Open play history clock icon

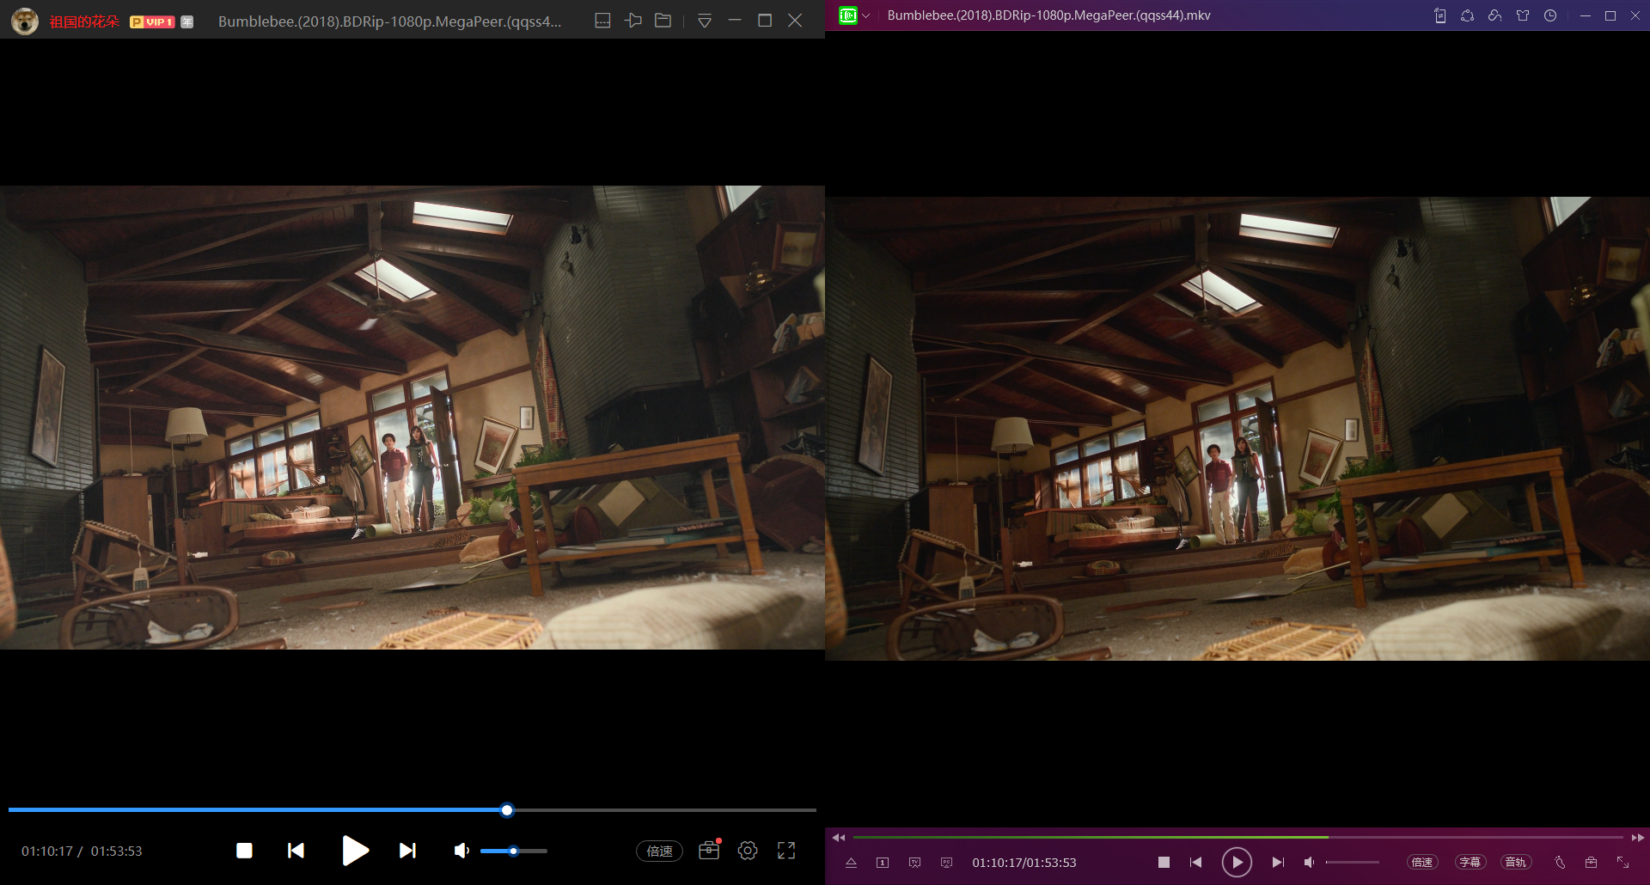[1550, 15]
